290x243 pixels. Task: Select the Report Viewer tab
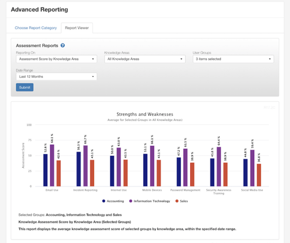(x=77, y=28)
